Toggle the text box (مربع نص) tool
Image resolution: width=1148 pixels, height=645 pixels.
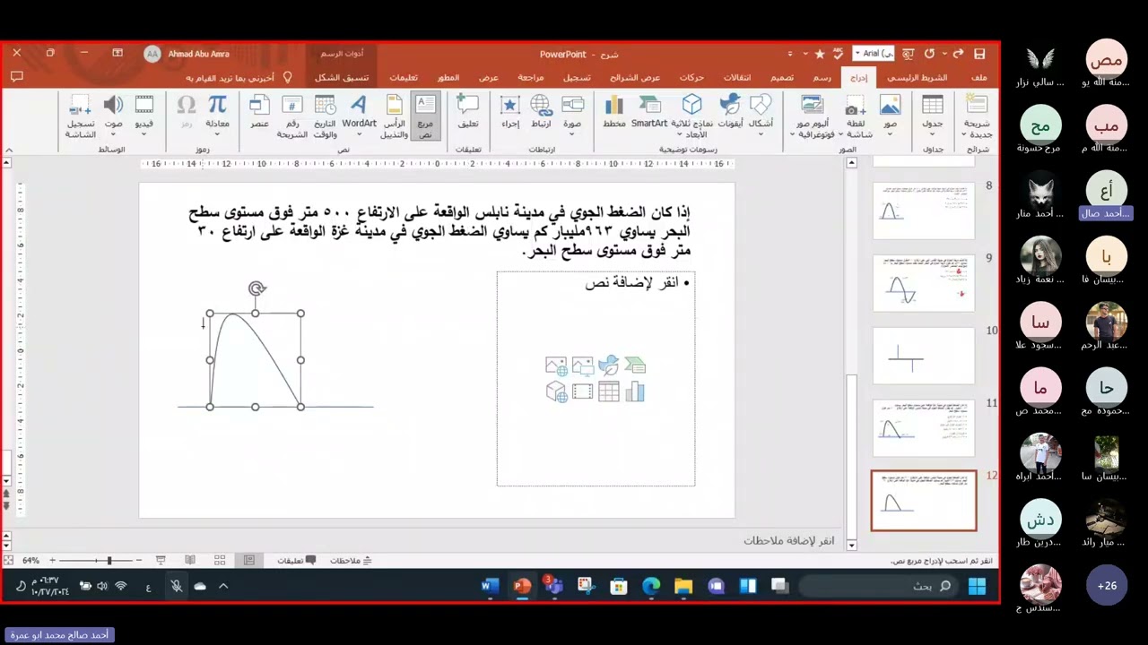(425, 116)
